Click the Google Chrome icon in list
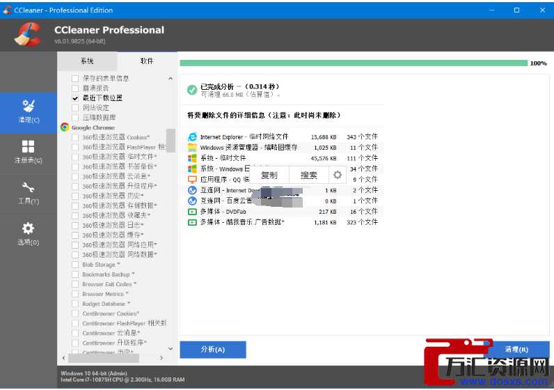 (x=64, y=127)
